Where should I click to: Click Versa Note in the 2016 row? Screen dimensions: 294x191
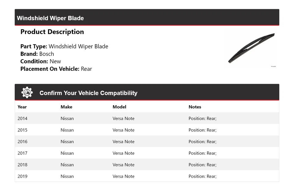click(x=123, y=142)
